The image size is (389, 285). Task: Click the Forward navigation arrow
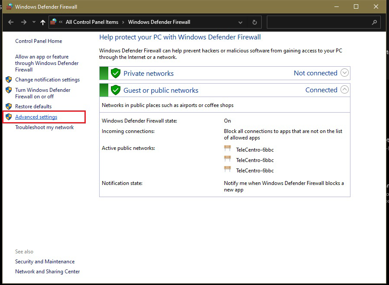click(23, 22)
